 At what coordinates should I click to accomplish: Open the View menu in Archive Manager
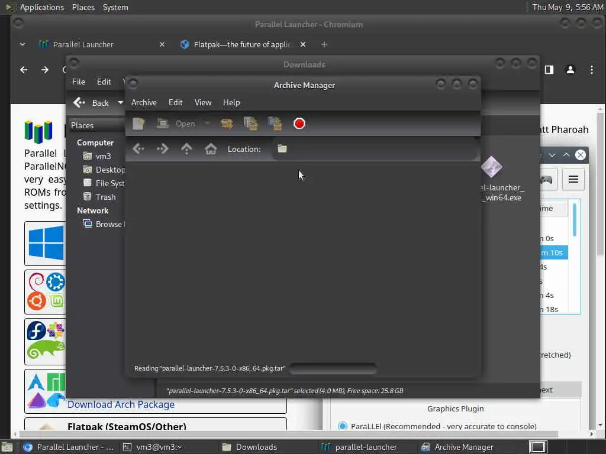tap(203, 102)
